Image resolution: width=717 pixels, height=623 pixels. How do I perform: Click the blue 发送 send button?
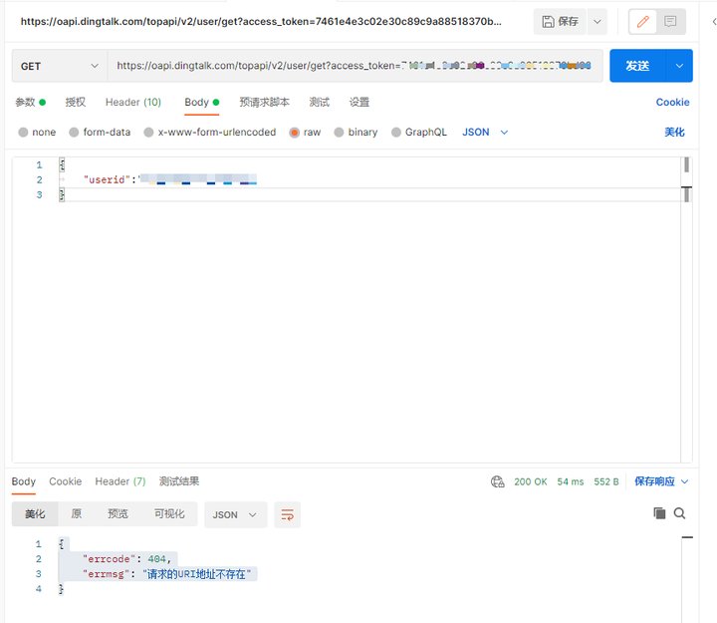(x=638, y=66)
